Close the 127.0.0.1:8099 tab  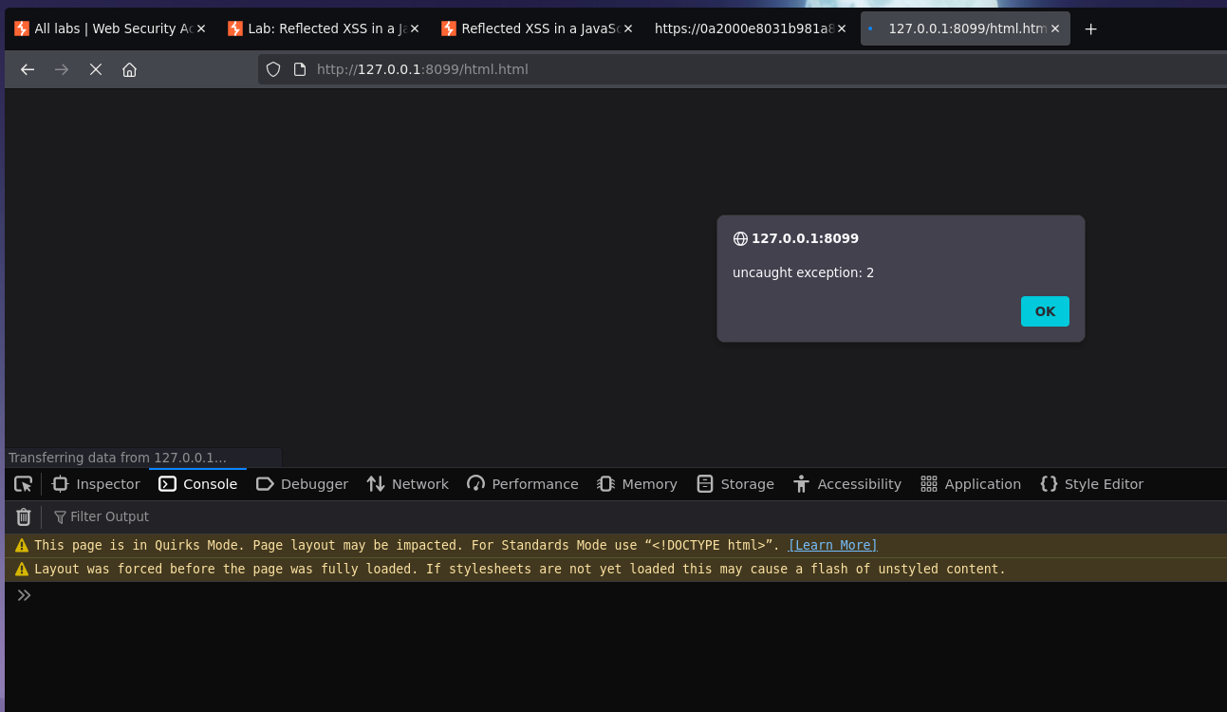point(1055,28)
